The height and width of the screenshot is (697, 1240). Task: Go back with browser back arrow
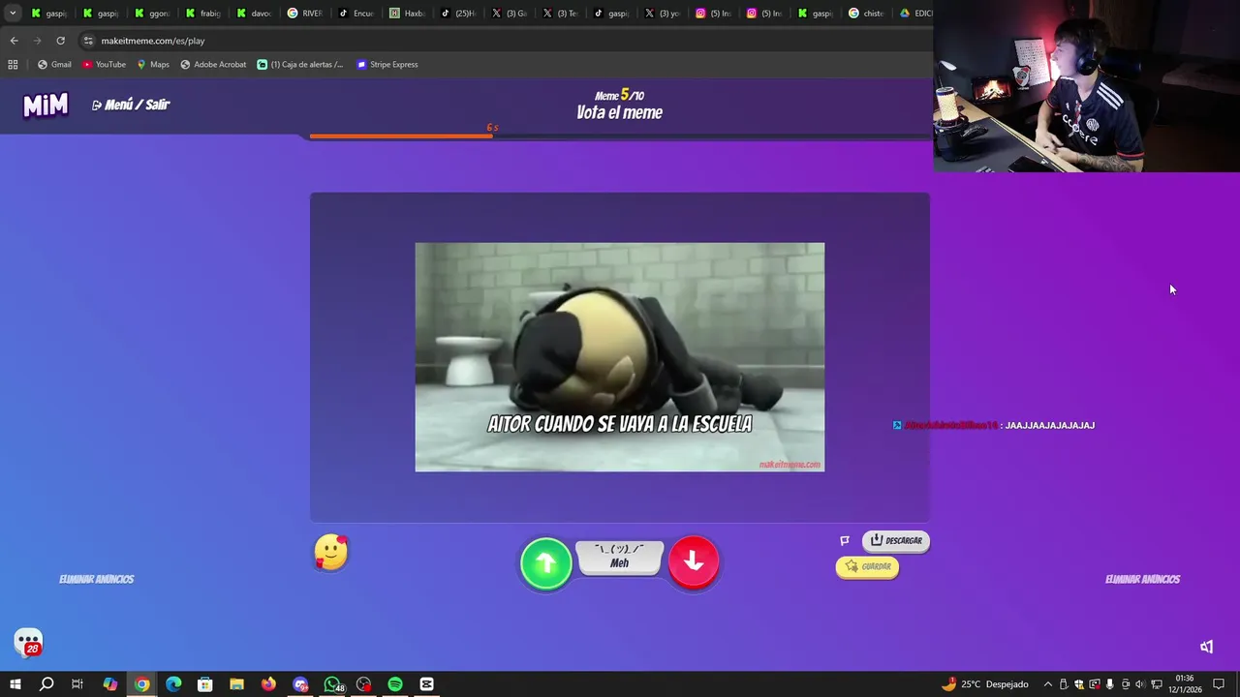(x=14, y=41)
